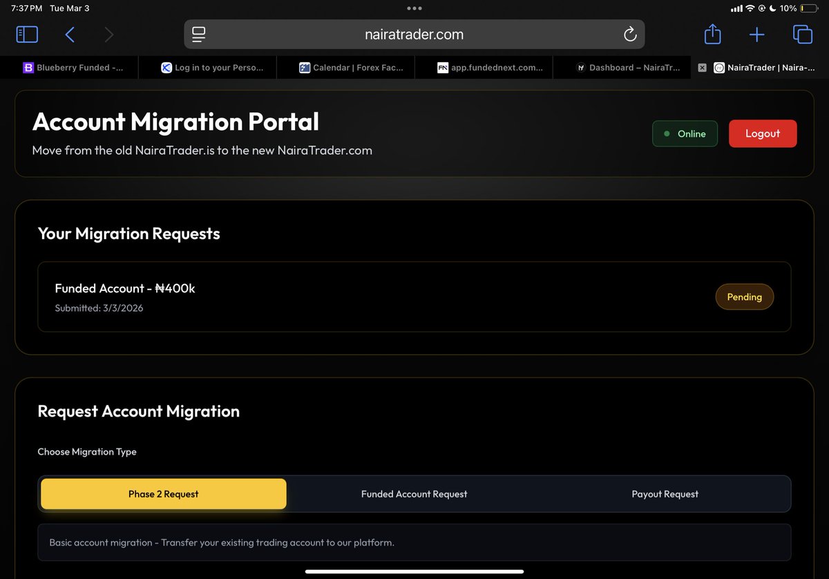Click the Submitted: 3/3/2026 date text
The width and height of the screenshot is (829, 579).
point(99,308)
